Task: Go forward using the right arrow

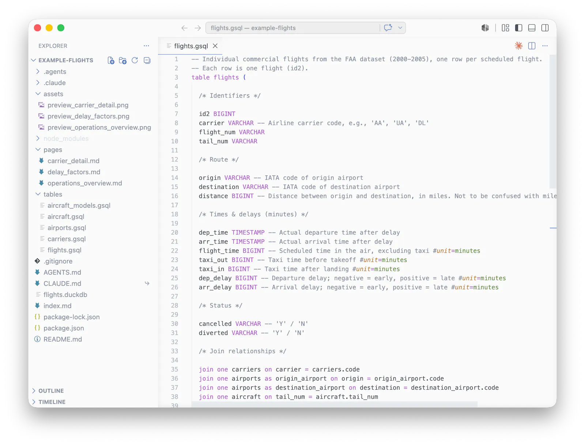Action: 198,28
